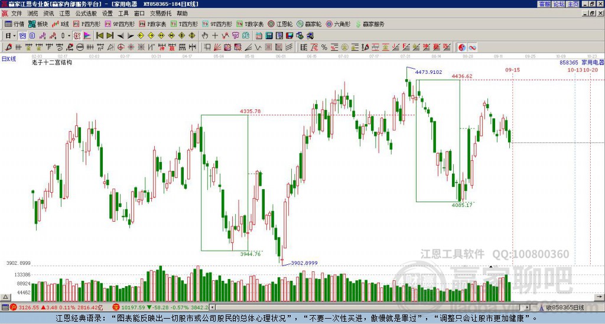Open the 设置 menu
The width and height of the screenshot is (605, 324).
tap(108, 14)
